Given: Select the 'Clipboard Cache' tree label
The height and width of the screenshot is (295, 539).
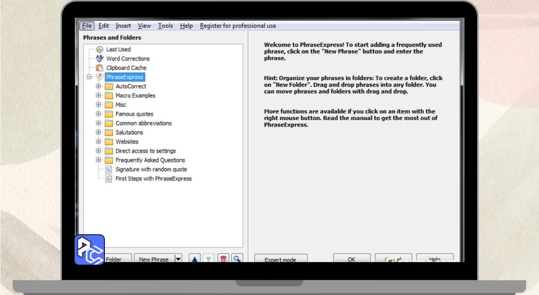Looking at the screenshot, I should tap(126, 68).
